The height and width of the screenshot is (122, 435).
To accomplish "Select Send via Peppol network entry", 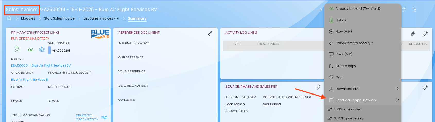I will click(x=356, y=100).
